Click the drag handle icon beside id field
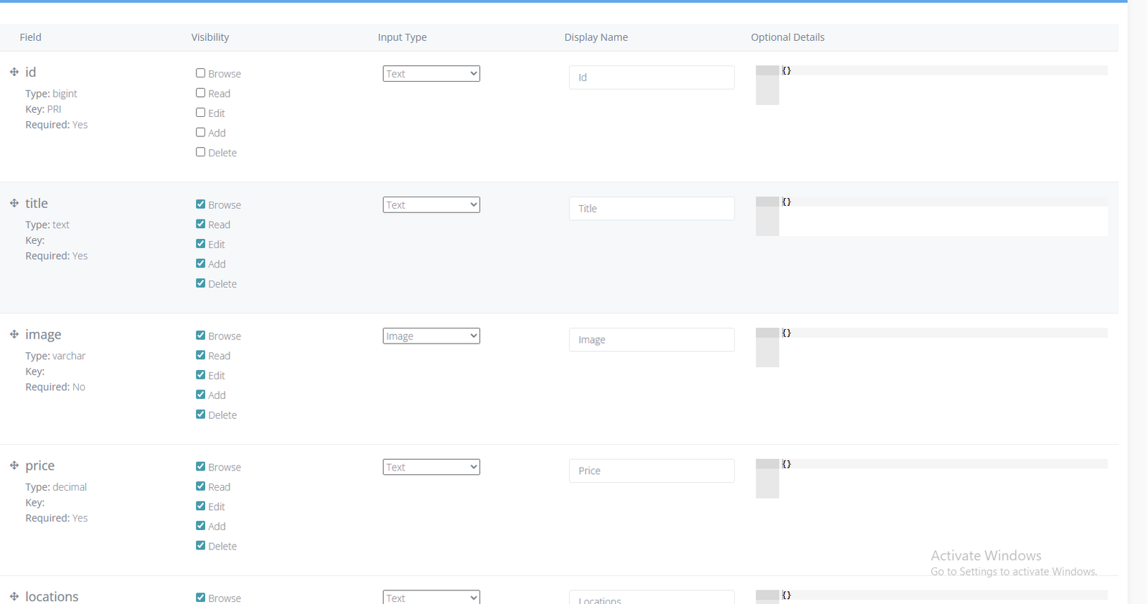The height and width of the screenshot is (604, 1148). (x=14, y=72)
